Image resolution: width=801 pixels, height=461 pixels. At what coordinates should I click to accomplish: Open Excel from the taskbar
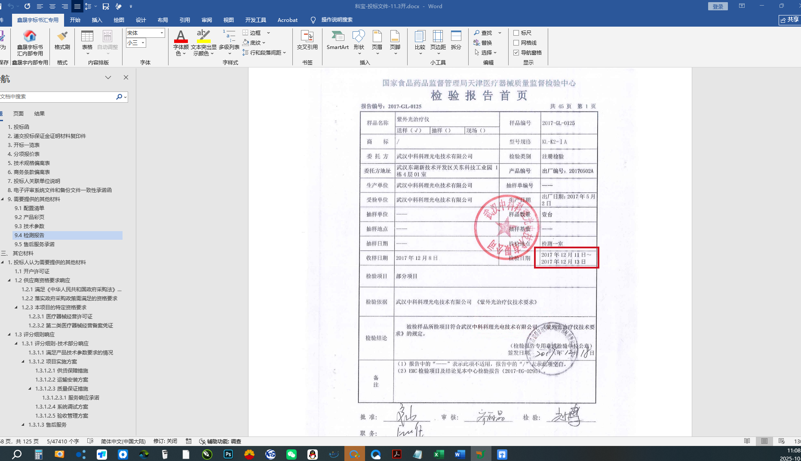(x=439, y=454)
